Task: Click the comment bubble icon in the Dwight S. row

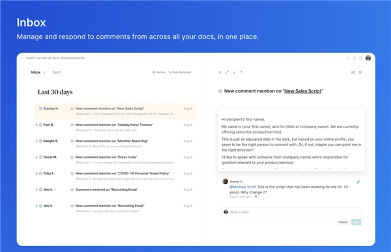Action: pos(72,141)
